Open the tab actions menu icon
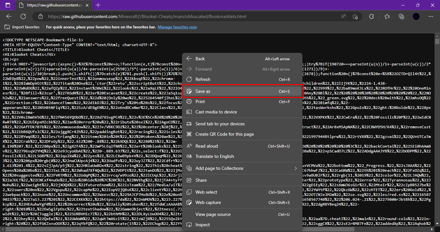This screenshot has height=232, width=440. pyautogui.click(x=8, y=5)
